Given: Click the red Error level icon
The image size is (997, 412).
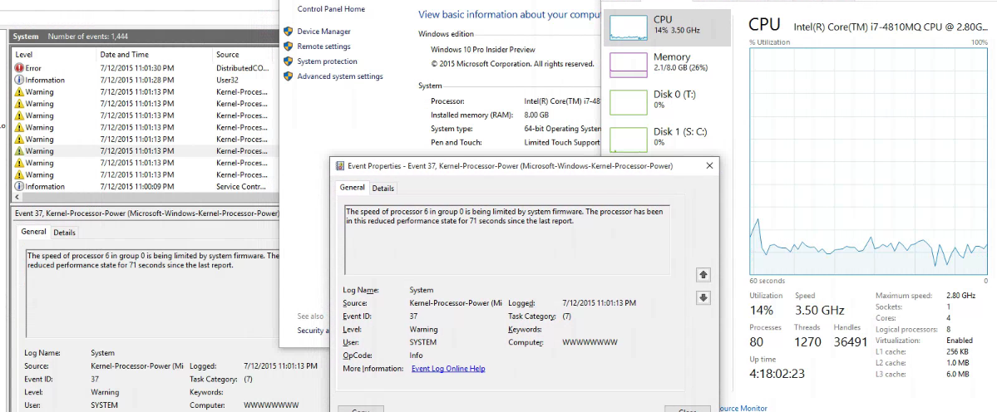Looking at the screenshot, I should 19,68.
